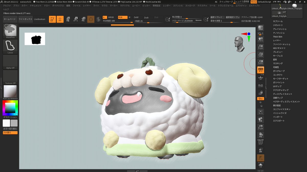
Task: Click the Rotate view icon below Zoom3D
Action: (x=260, y=135)
